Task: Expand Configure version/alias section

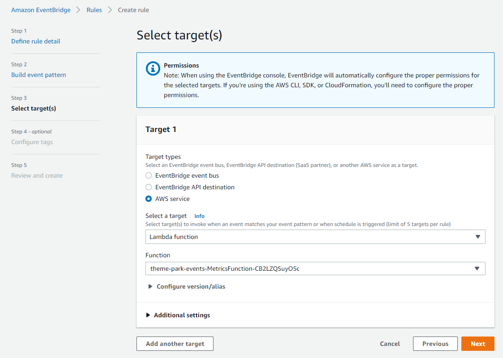Action: point(186,286)
